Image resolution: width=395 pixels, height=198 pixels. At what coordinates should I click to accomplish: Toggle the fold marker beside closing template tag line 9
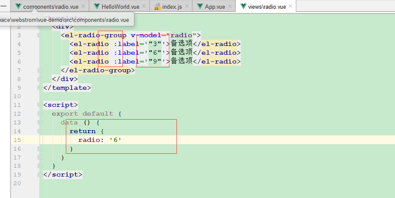tap(40, 88)
